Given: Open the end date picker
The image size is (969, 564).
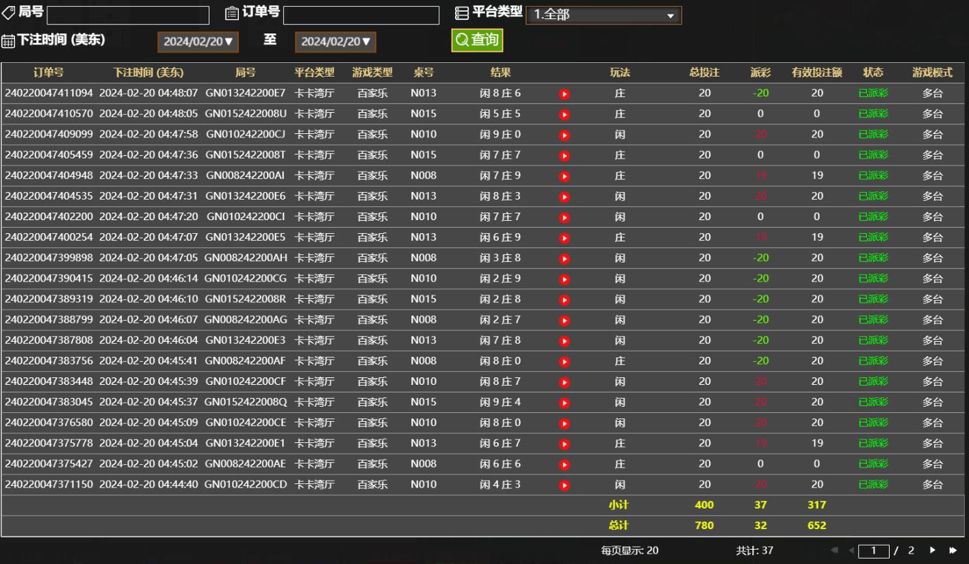Looking at the screenshot, I should click(x=335, y=42).
